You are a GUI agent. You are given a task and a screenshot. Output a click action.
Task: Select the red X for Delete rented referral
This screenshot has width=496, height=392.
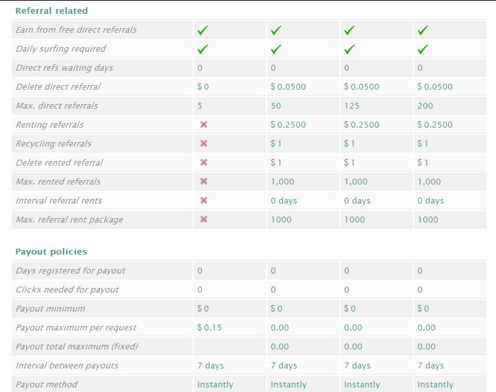[x=204, y=162]
